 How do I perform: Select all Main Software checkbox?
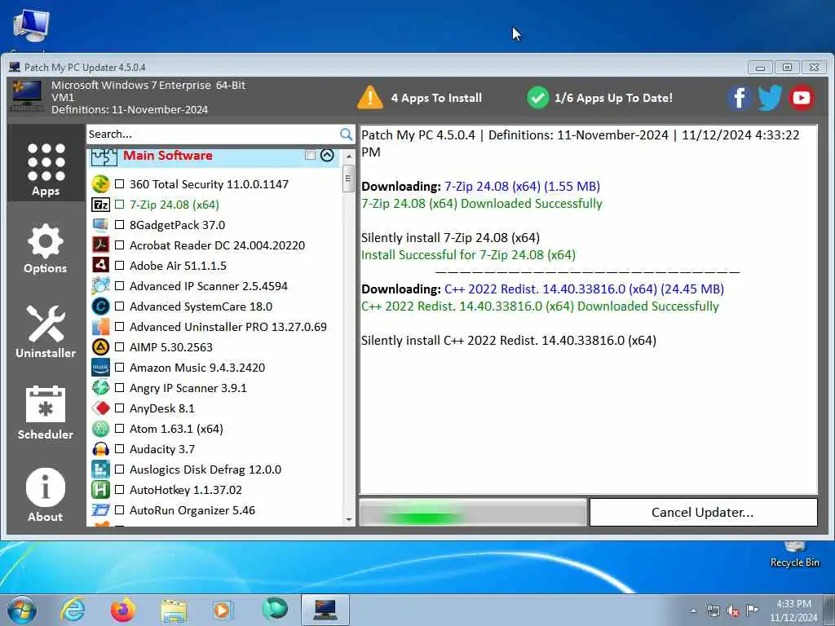click(310, 155)
